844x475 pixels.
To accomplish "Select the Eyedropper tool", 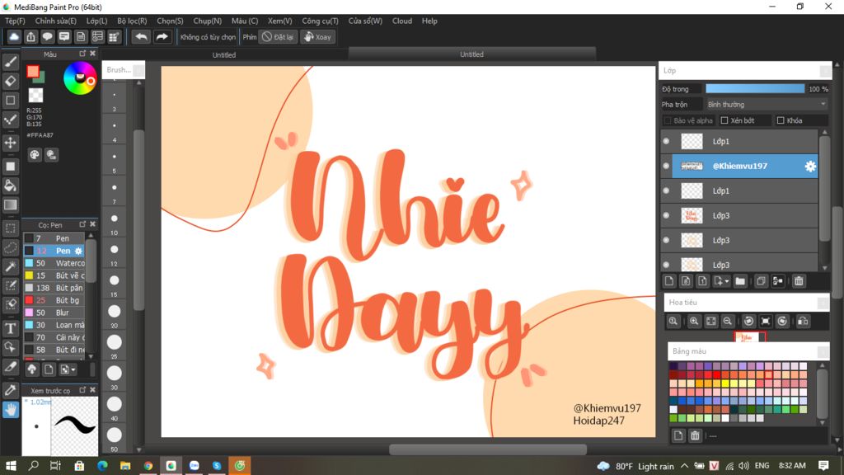I will click(10, 390).
